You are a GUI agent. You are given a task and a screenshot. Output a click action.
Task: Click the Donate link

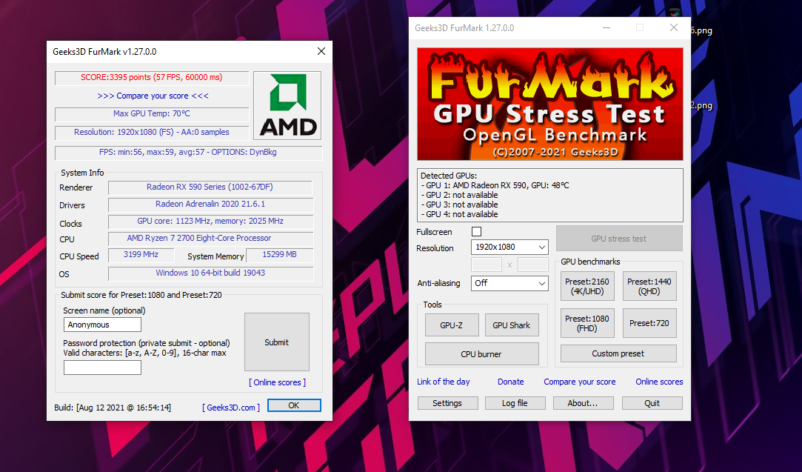point(510,382)
